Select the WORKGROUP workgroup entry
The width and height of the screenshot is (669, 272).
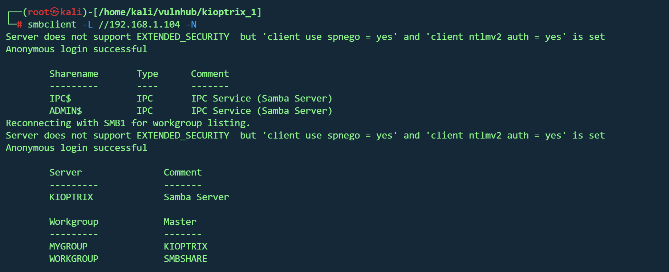[74, 259]
